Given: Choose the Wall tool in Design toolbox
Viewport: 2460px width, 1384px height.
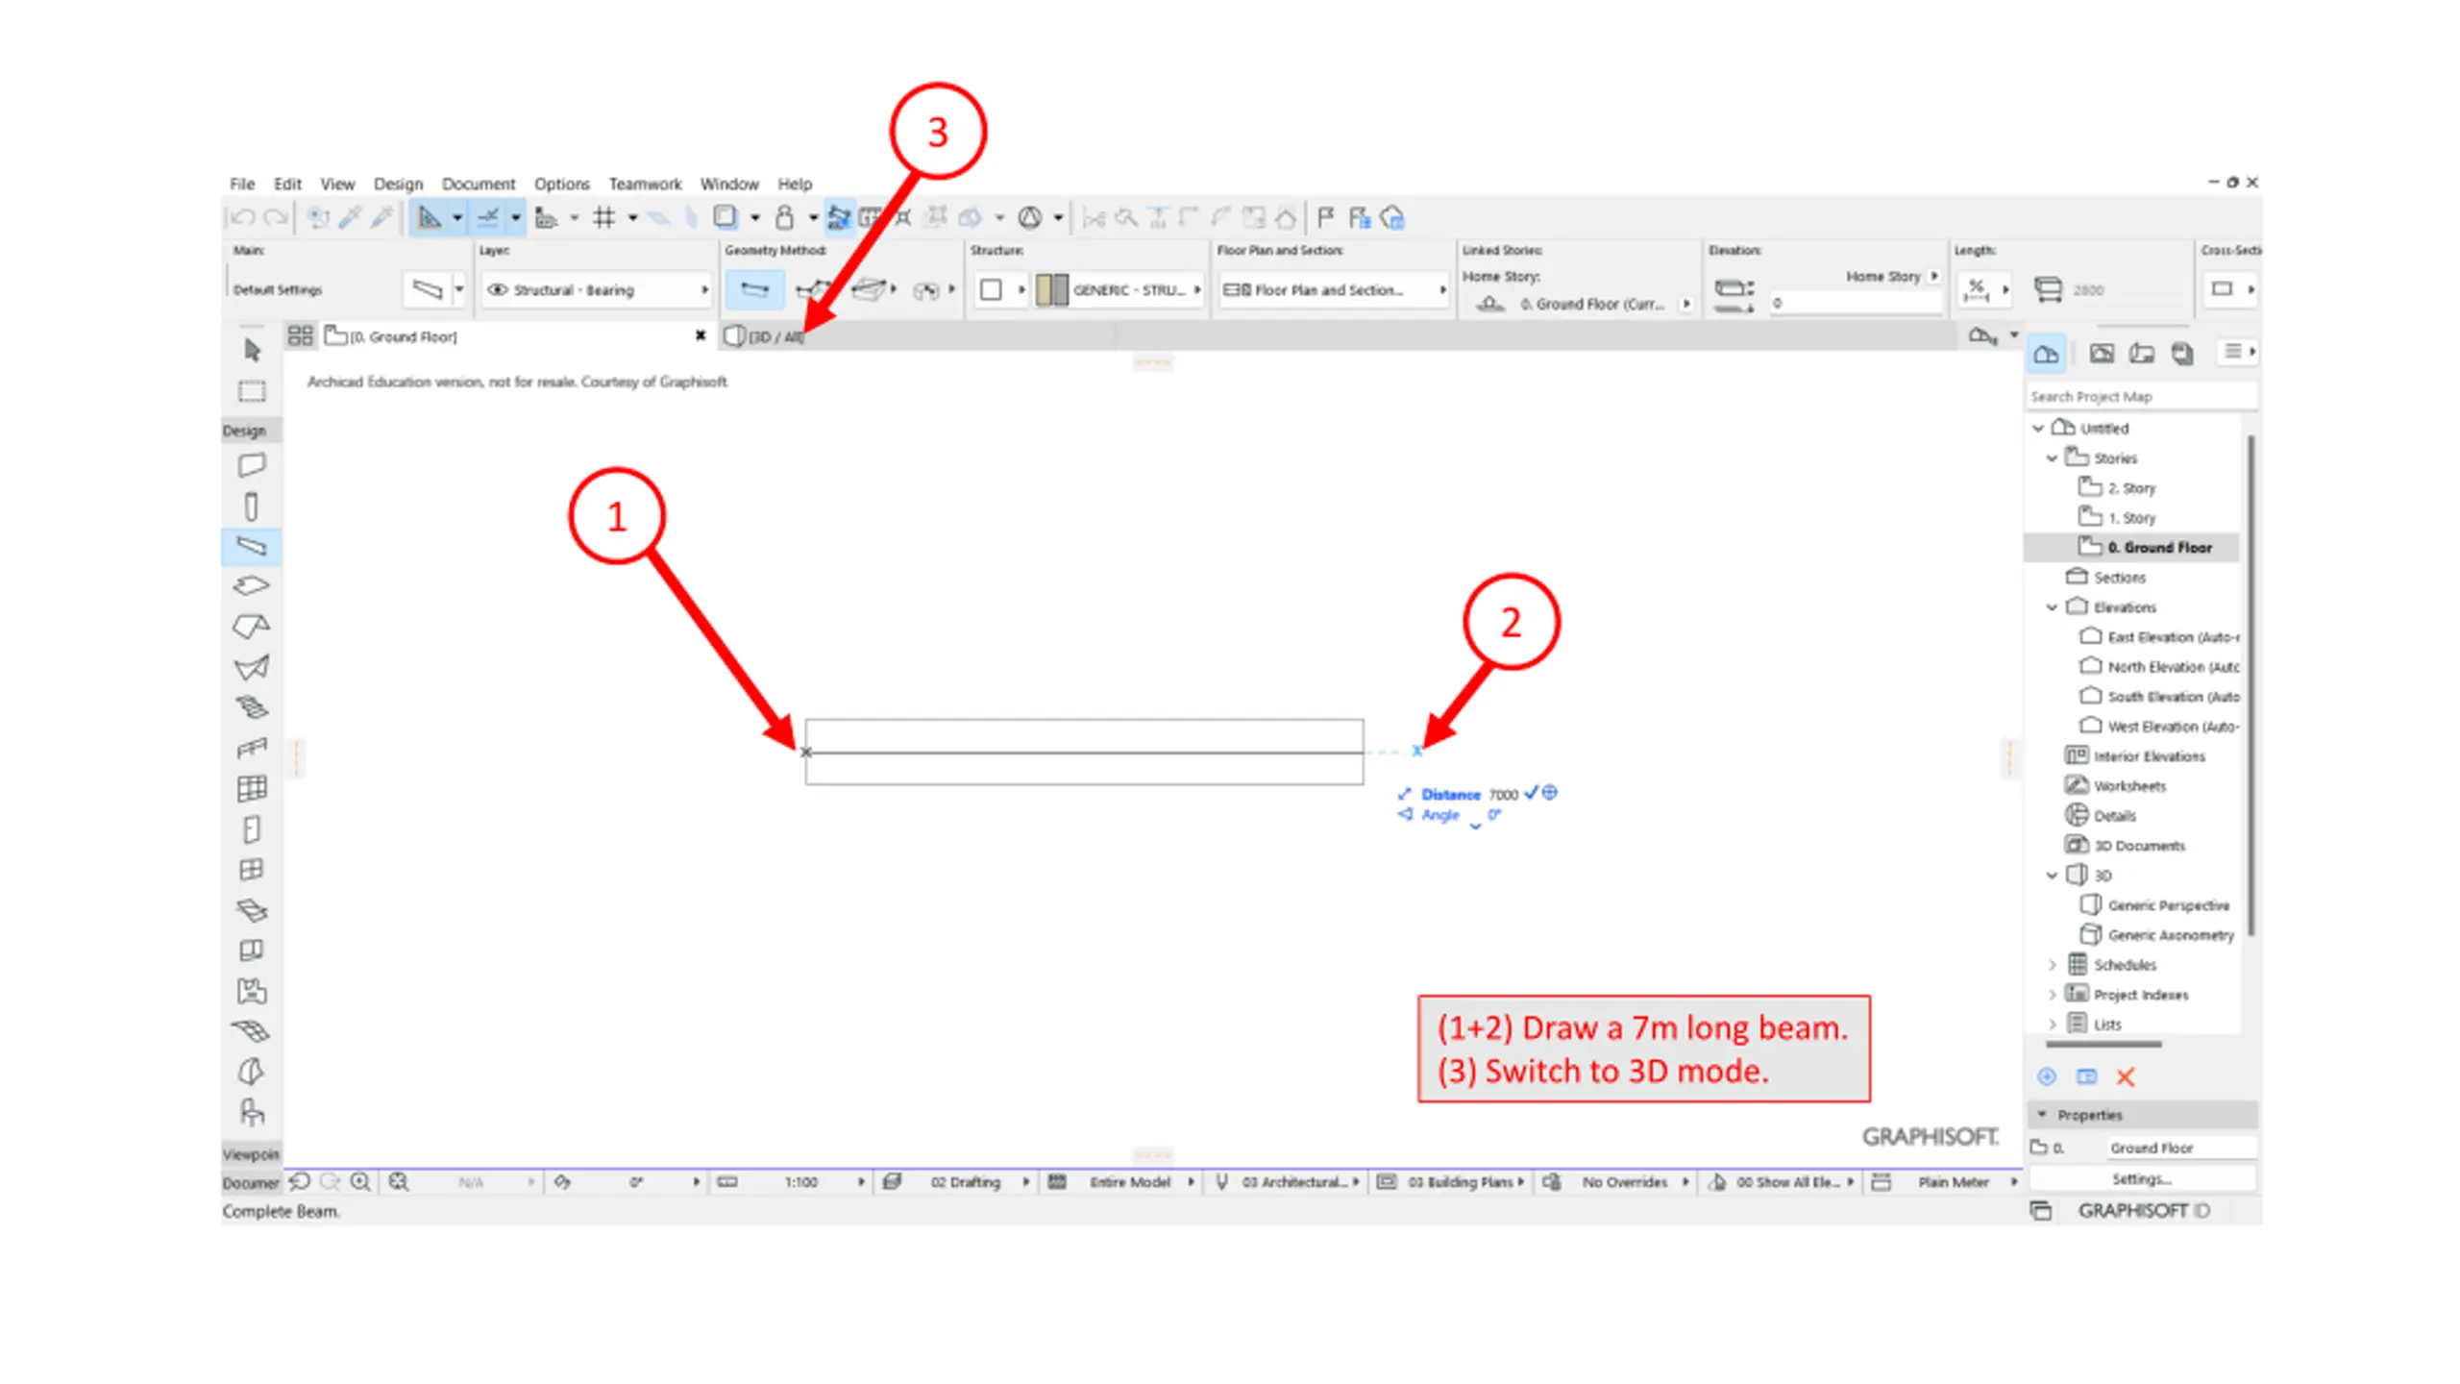Looking at the screenshot, I should point(252,465).
